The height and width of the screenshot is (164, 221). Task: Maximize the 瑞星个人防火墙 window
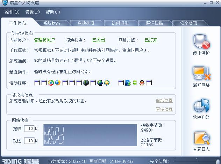(x=211, y=2)
